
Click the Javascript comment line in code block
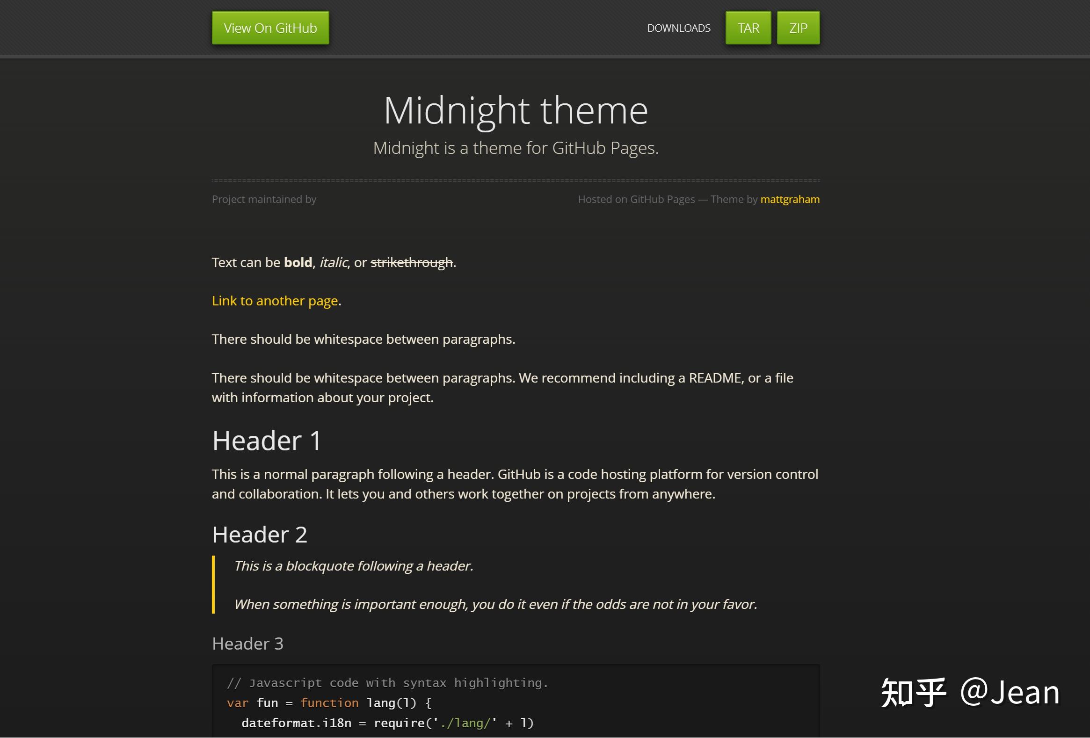[387, 683]
